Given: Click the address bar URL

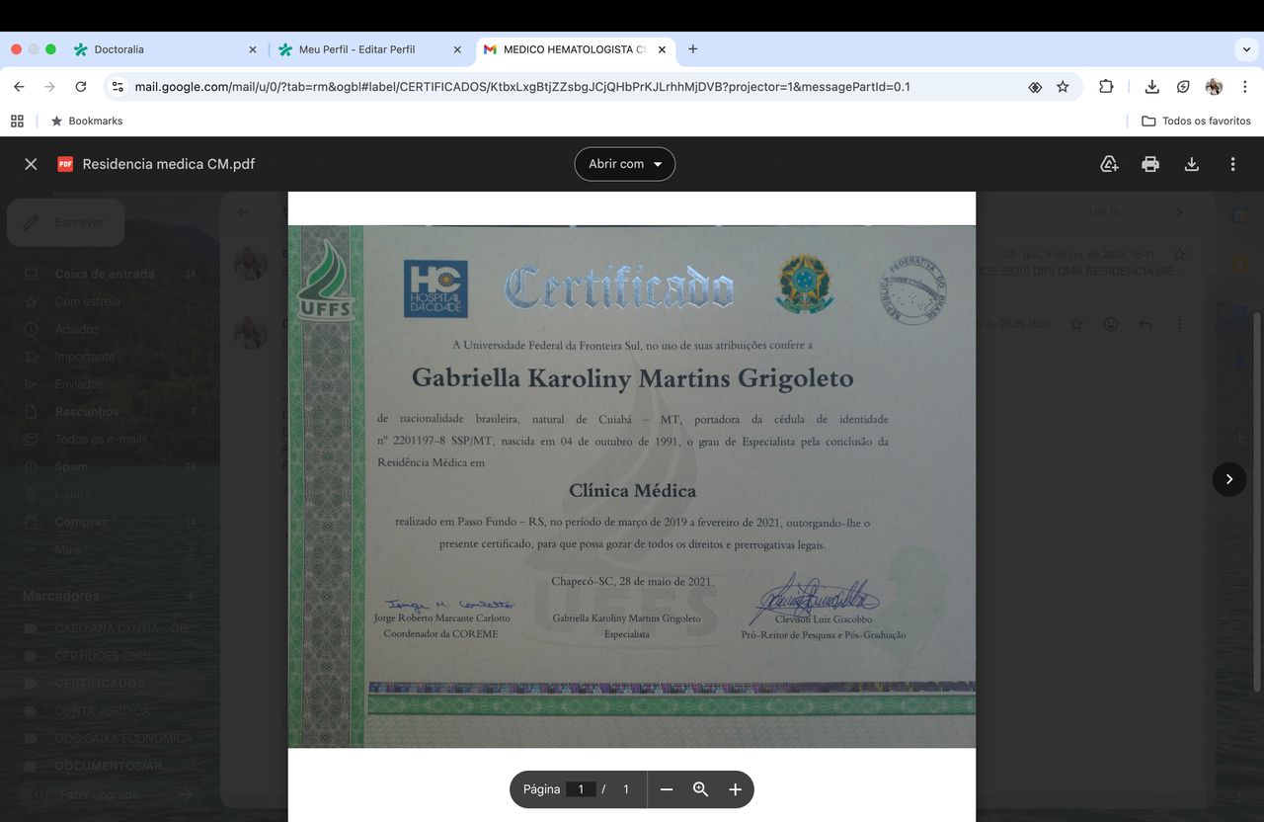Looking at the screenshot, I should (x=523, y=87).
